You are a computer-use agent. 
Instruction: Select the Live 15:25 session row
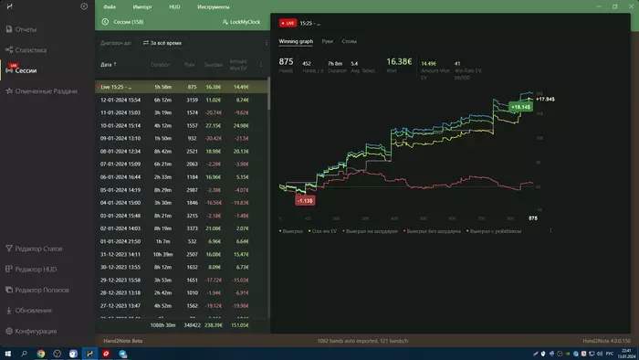182,87
